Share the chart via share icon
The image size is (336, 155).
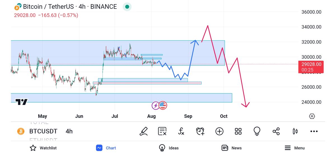click(276, 131)
